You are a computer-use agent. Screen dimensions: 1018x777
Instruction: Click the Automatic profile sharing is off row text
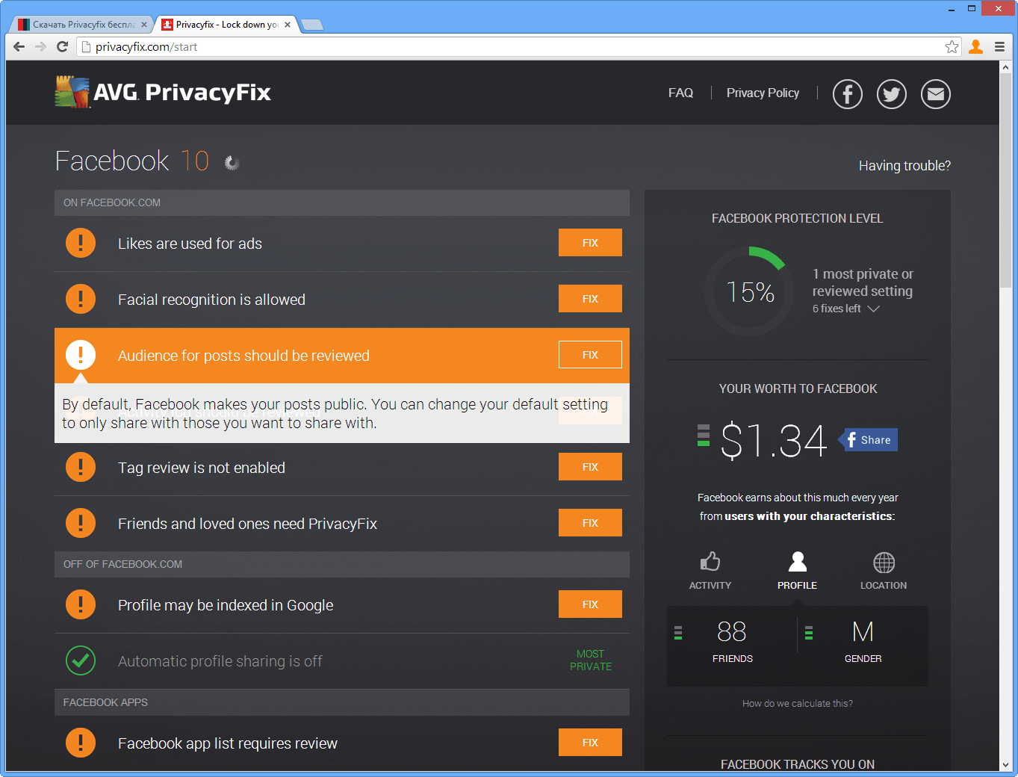(x=220, y=661)
